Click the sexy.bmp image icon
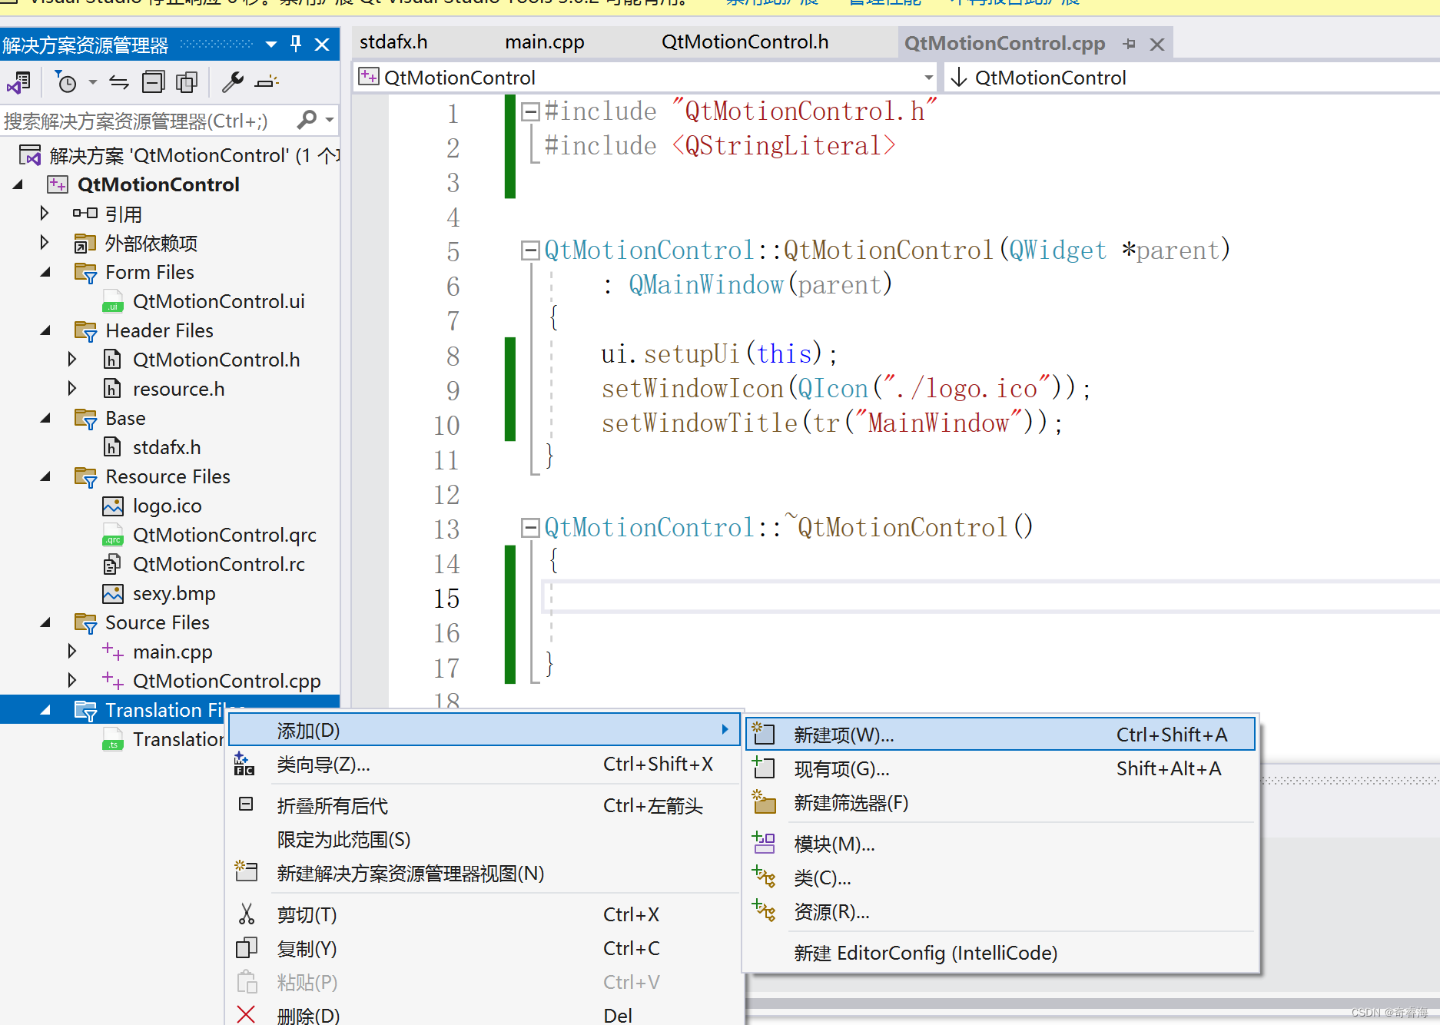The width and height of the screenshot is (1440, 1025). point(113,593)
